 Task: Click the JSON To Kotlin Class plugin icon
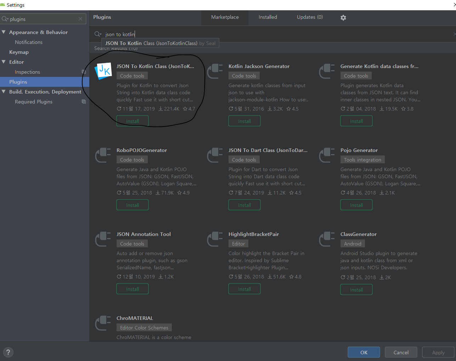[x=103, y=71]
